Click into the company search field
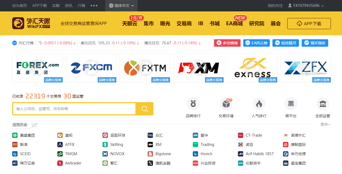The height and width of the screenshot is (174, 342). [74, 109]
